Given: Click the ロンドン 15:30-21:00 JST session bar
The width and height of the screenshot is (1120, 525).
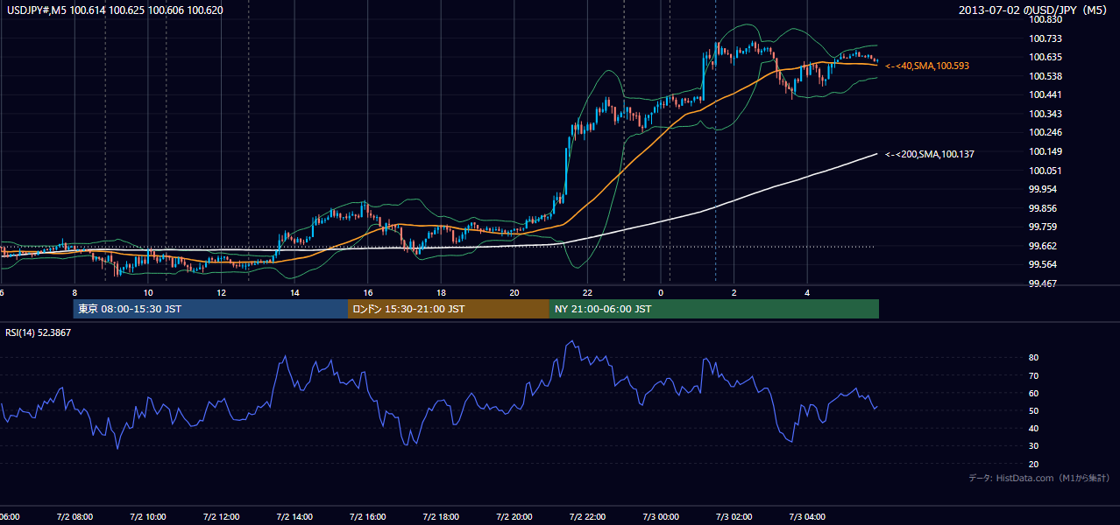Looking at the screenshot, I should click(x=449, y=309).
